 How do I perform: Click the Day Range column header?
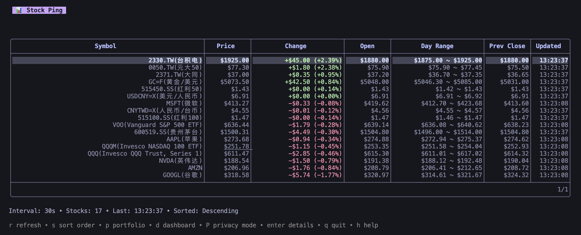pyautogui.click(x=437, y=46)
